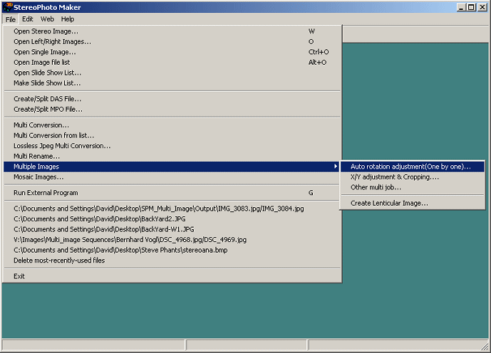The image size is (491, 353).
Task: Choose Create/Split DAS File...
Action: (172, 99)
